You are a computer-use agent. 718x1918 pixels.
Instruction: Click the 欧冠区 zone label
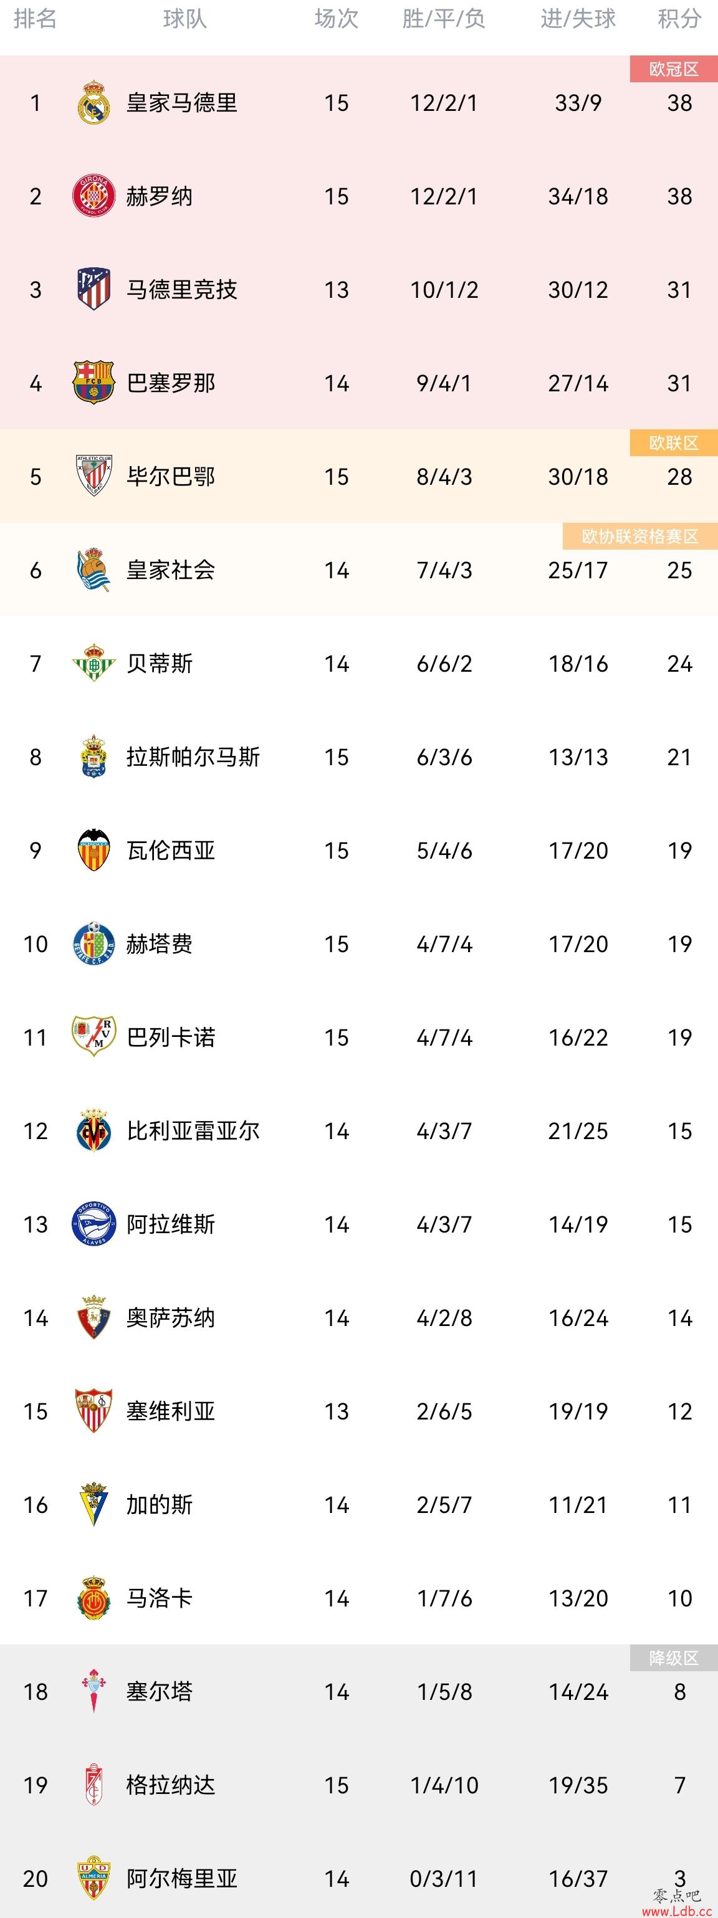(x=674, y=69)
